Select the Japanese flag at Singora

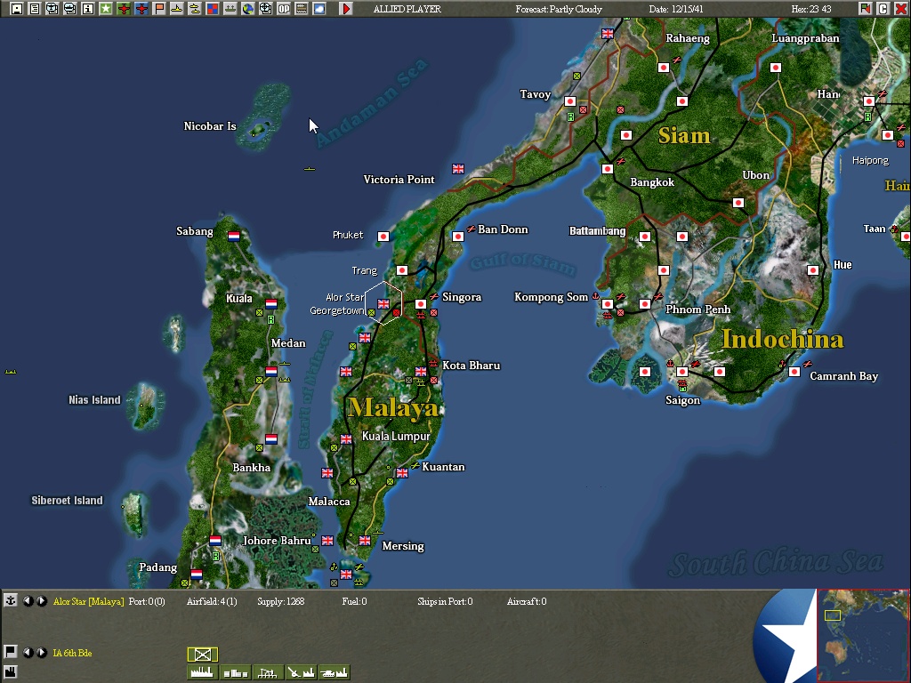tap(421, 304)
